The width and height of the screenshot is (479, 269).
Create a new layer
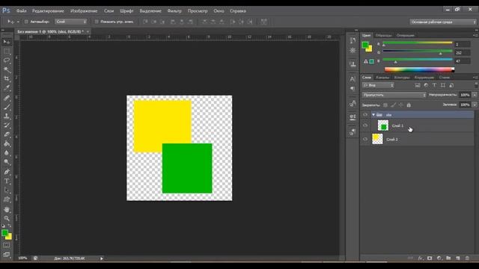457,258
